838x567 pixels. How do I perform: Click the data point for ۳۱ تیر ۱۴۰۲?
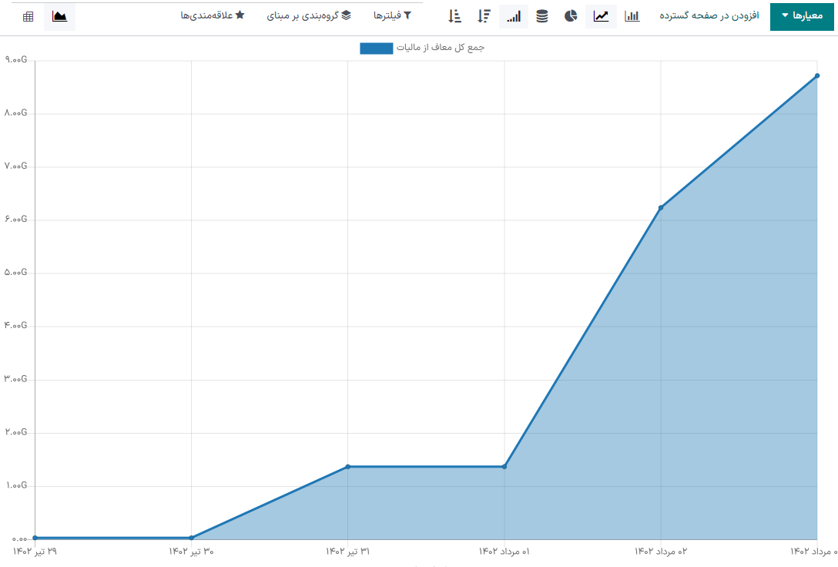(348, 467)
